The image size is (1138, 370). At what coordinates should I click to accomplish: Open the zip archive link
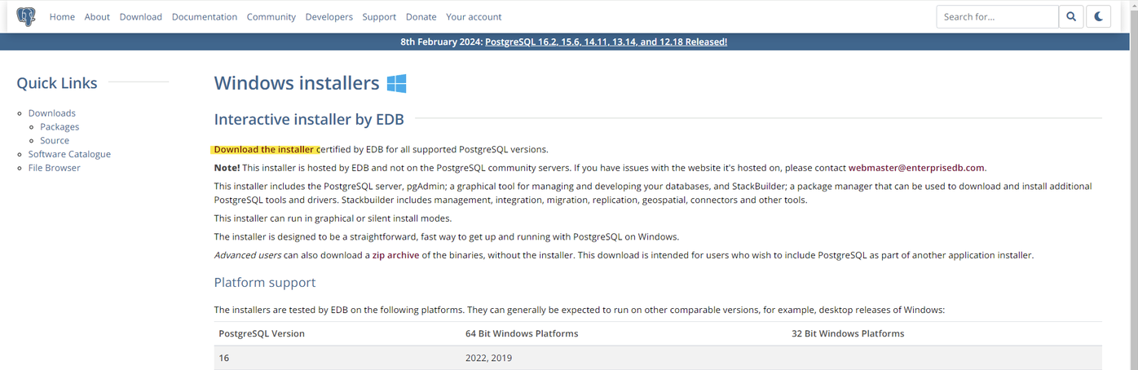tap(395, 255)
